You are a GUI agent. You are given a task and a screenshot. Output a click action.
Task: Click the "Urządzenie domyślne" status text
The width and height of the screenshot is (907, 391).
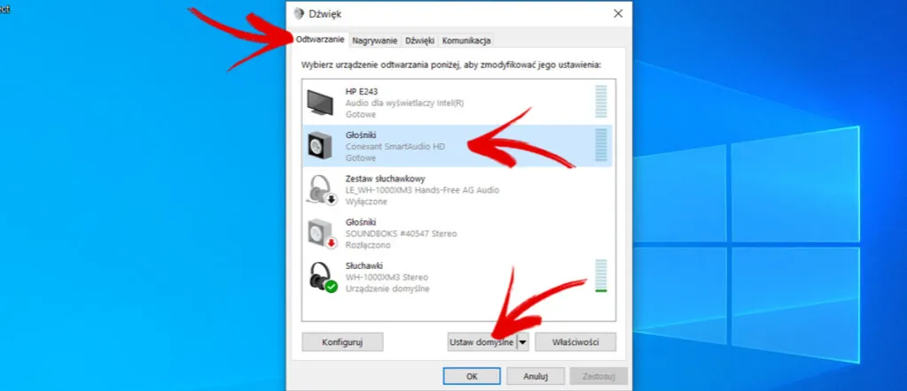point(387,288)
